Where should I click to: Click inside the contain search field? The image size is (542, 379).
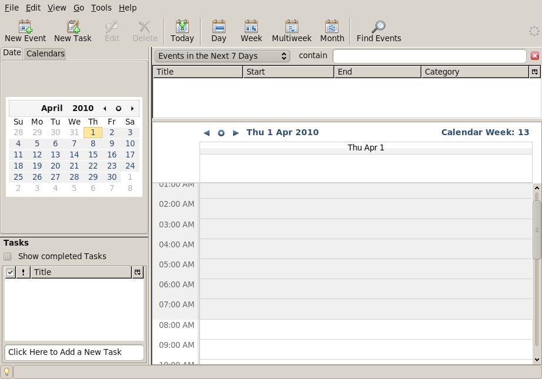point(429,55)
